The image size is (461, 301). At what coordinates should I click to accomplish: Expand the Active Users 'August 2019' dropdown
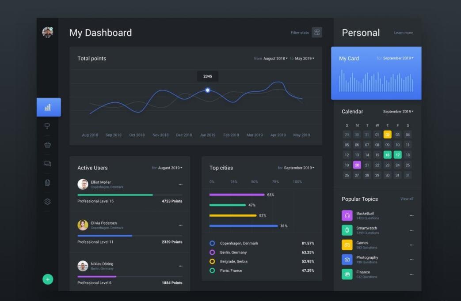pos(170,168)
